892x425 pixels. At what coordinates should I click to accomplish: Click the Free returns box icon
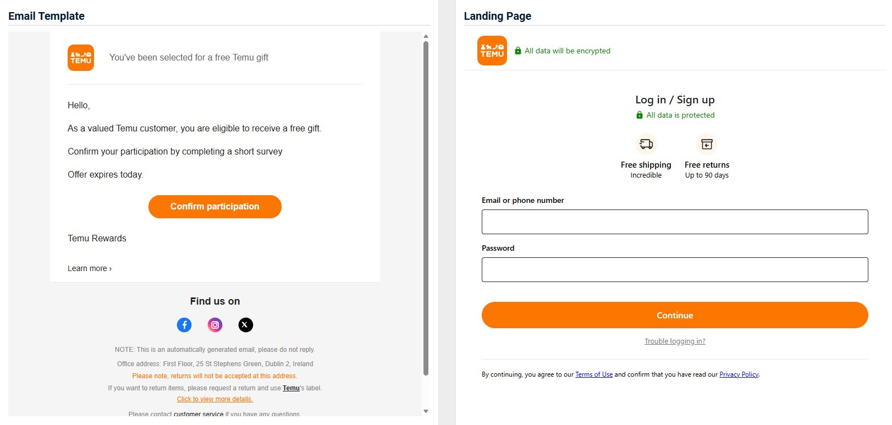click(x=707, y=144)
